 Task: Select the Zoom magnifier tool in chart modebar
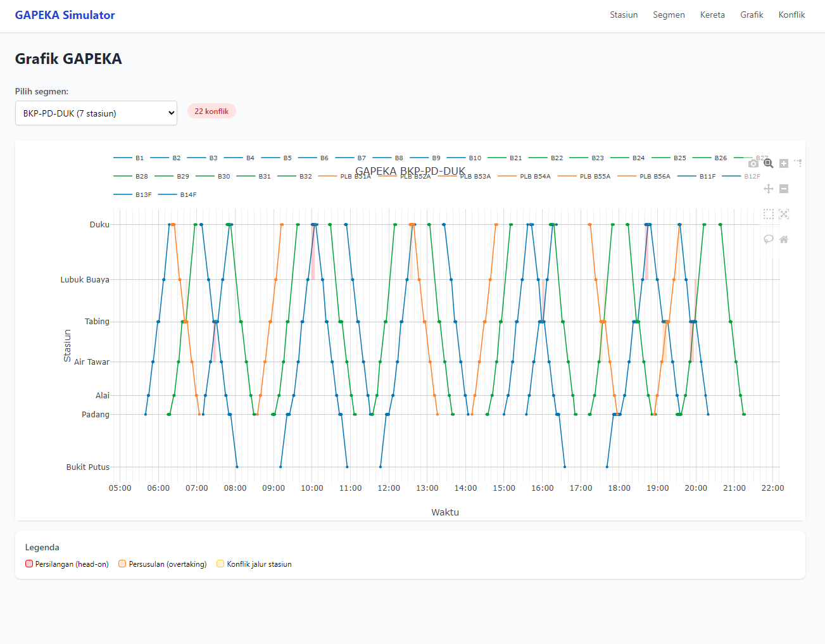(x=769, y=163)
